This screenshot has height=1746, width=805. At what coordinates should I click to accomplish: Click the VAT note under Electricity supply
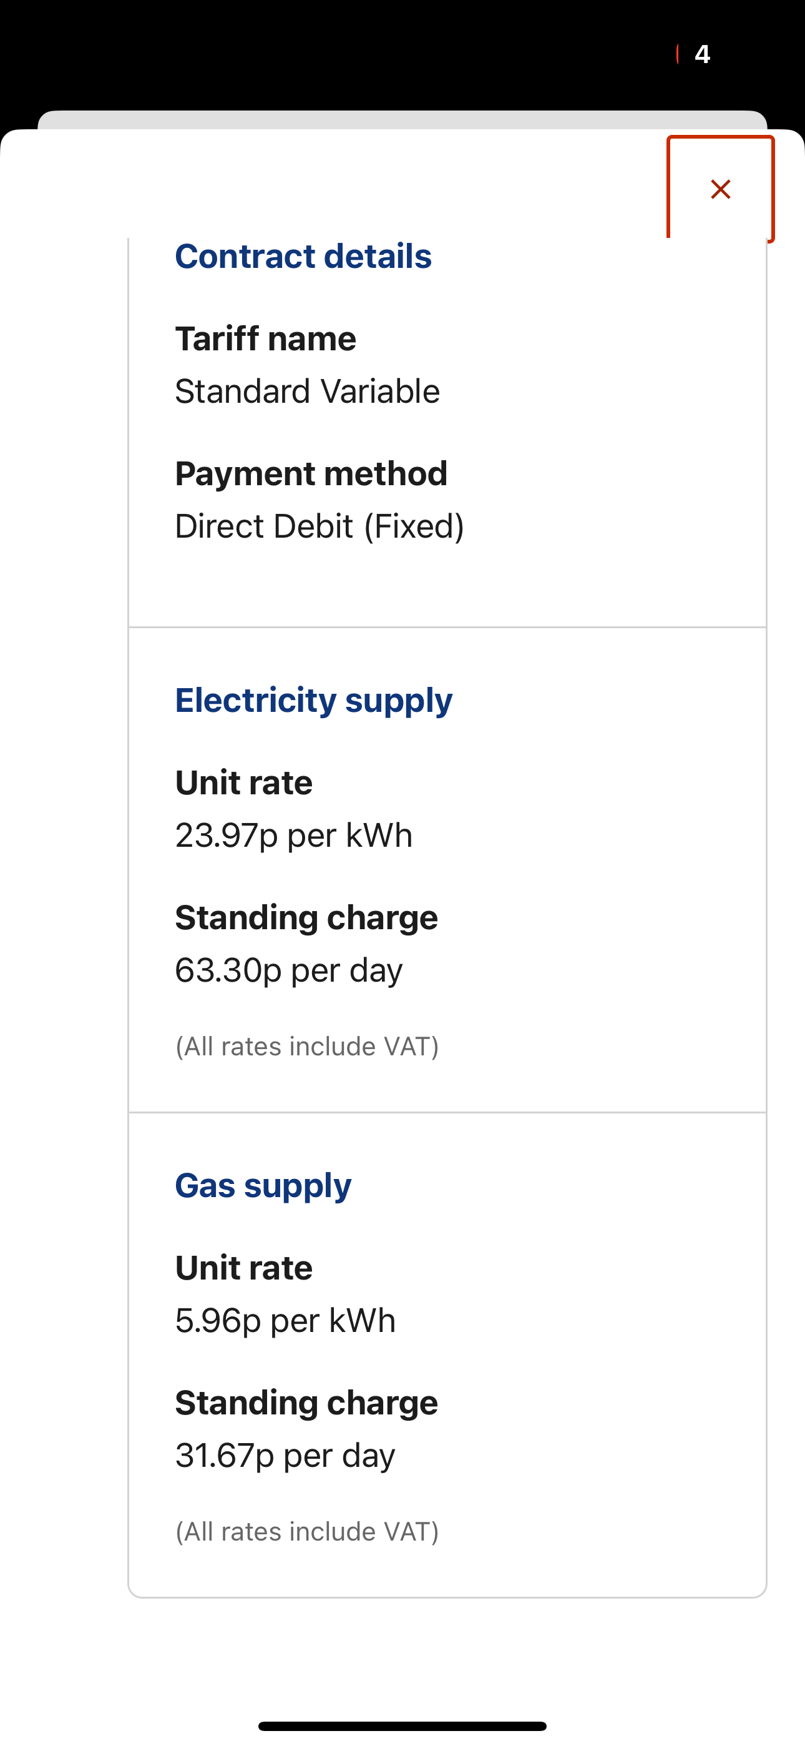pyautogui.click(x=307, y=1047)
